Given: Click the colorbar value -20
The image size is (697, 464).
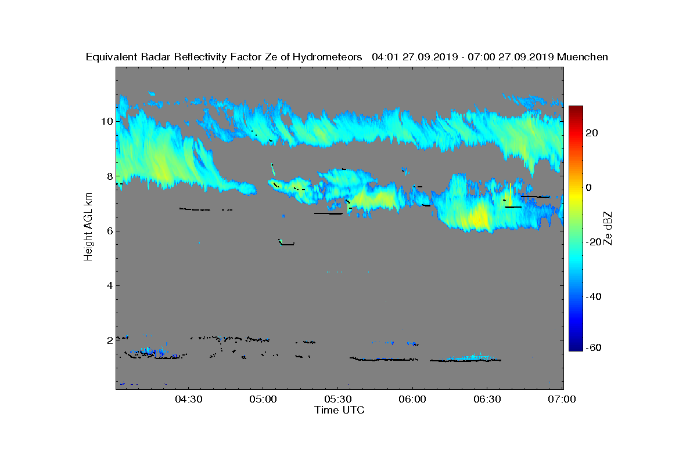Looking at the screenshot, I should [x=594, y=242].
